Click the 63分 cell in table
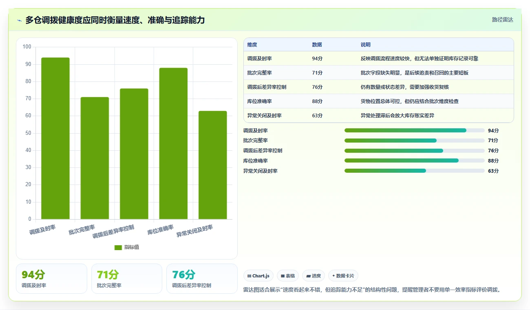 317,116
